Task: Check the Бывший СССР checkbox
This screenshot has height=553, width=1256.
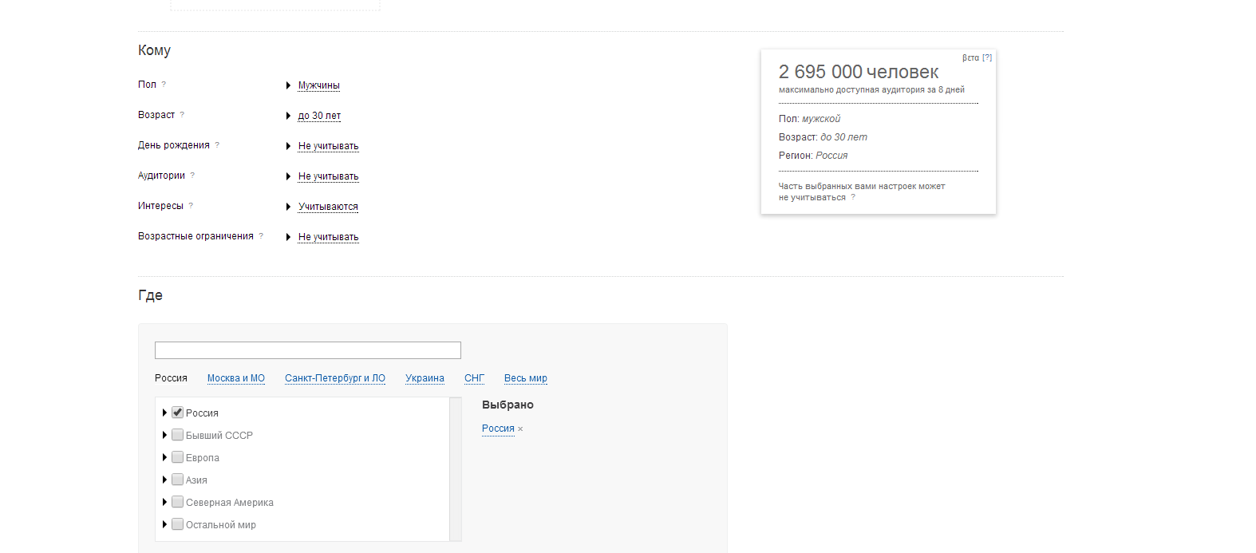Action: [x=177, y=435]
